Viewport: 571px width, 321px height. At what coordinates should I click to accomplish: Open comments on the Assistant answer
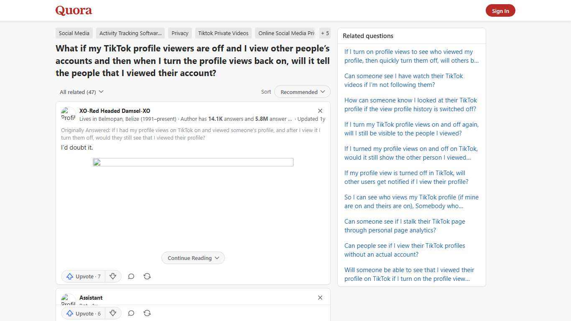(131, 313)
